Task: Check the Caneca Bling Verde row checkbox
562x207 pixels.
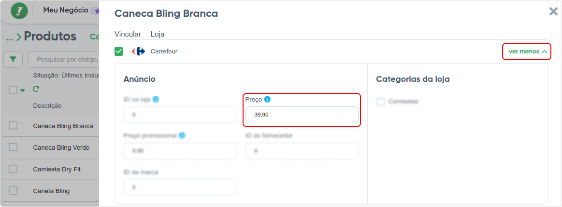Action: click(x=13, y=147)
